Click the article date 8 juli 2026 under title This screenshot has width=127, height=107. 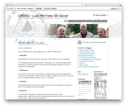click(x=21, y=45)
